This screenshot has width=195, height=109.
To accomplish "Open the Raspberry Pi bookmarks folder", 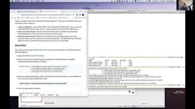I will pyautogui.click(x=30, y=18).
